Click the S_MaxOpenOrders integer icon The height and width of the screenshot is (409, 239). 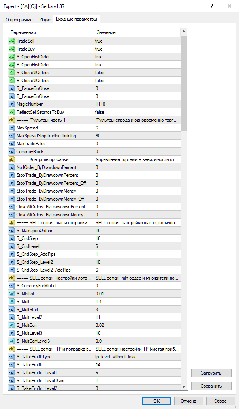[x=12, y=230]
